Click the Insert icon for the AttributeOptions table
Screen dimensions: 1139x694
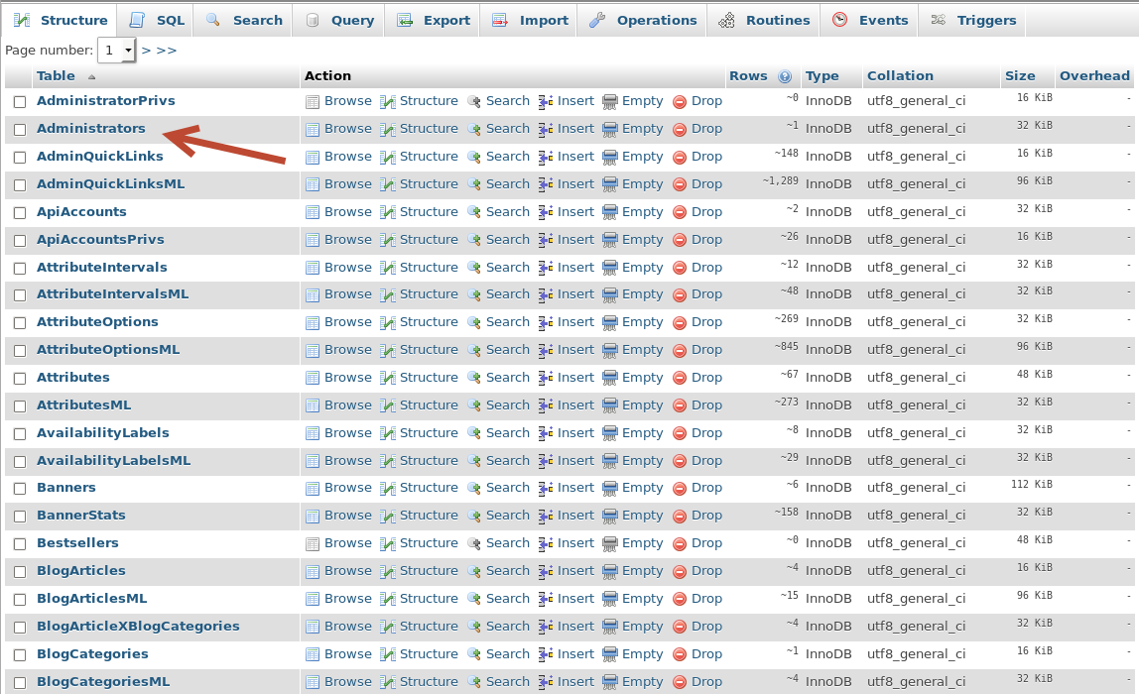pos(546,322)
